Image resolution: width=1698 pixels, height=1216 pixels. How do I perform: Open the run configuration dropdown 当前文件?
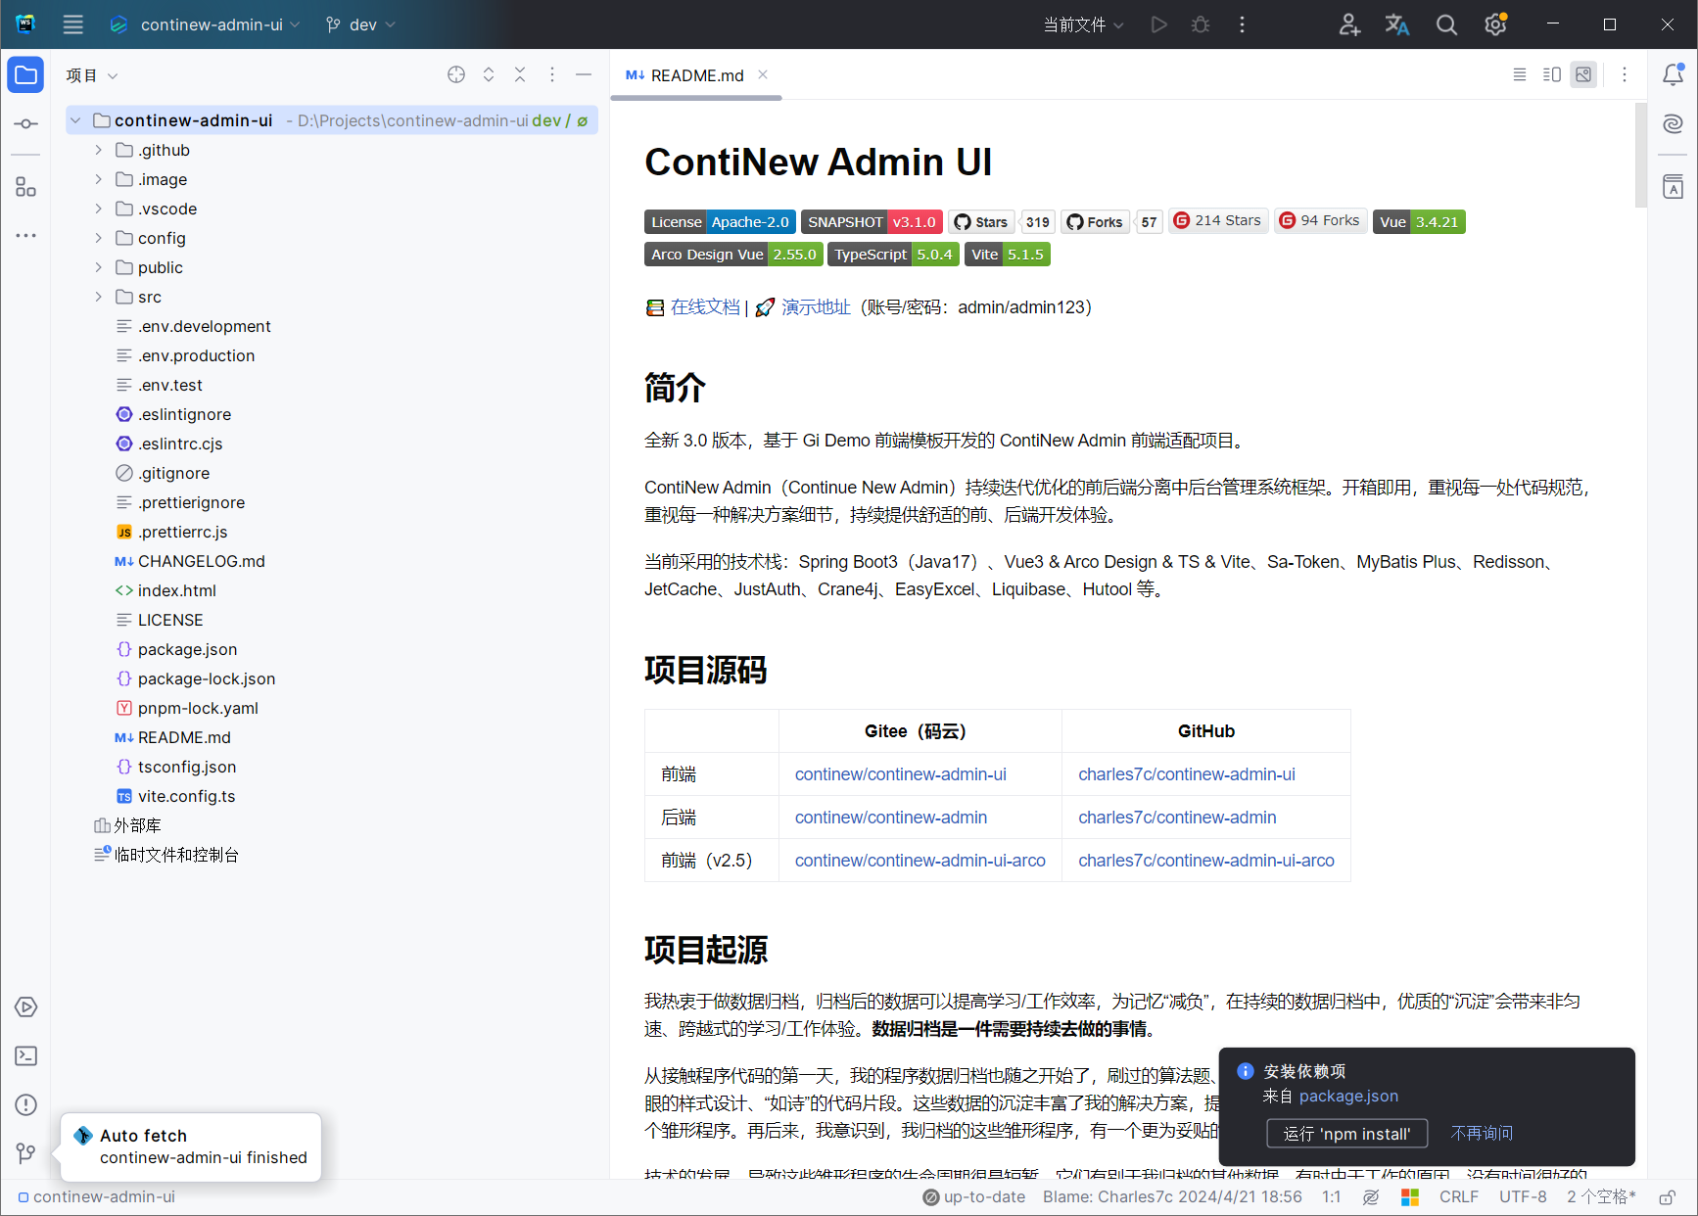1083,24
